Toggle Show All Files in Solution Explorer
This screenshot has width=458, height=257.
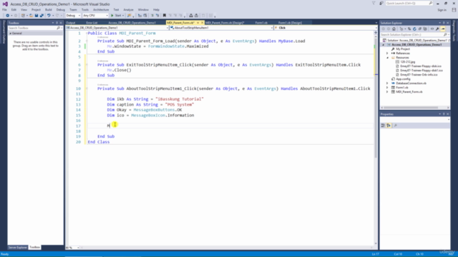[x=425, y=29]
